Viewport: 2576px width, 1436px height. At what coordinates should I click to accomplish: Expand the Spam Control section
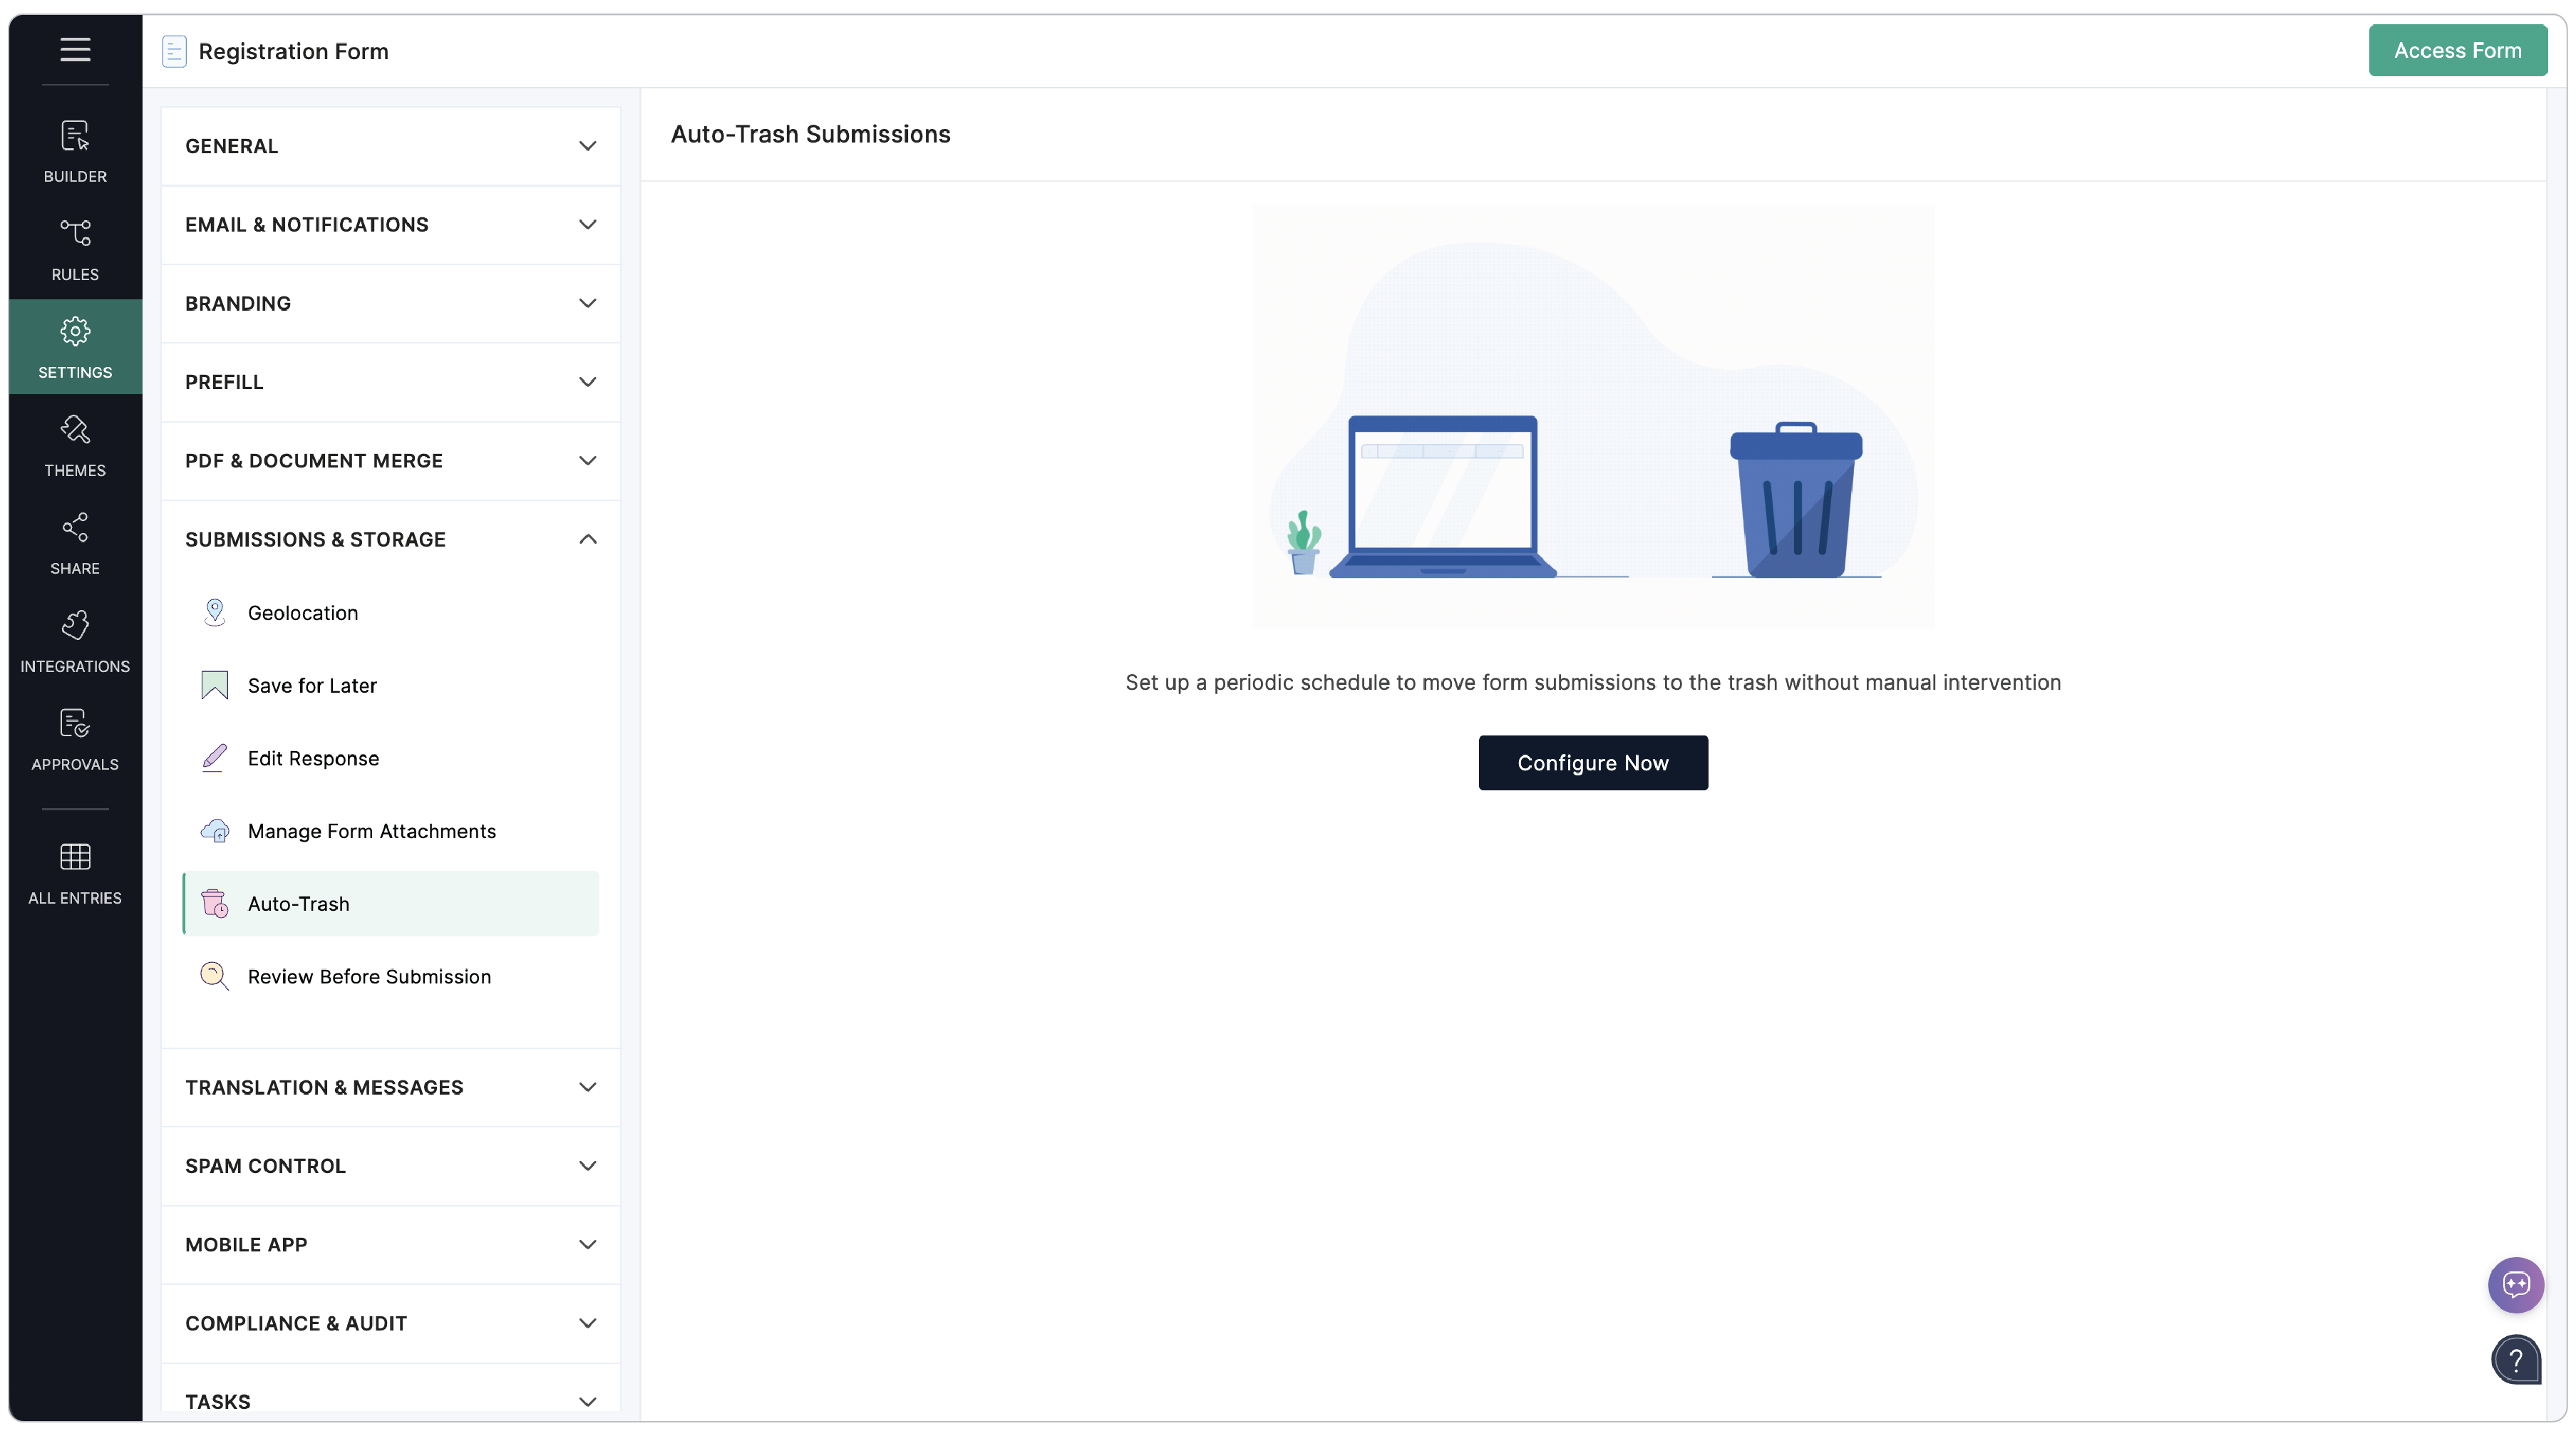390,1166
